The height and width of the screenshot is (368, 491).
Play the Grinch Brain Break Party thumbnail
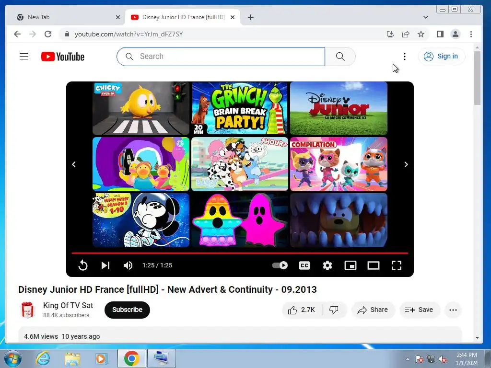[240, 108]
